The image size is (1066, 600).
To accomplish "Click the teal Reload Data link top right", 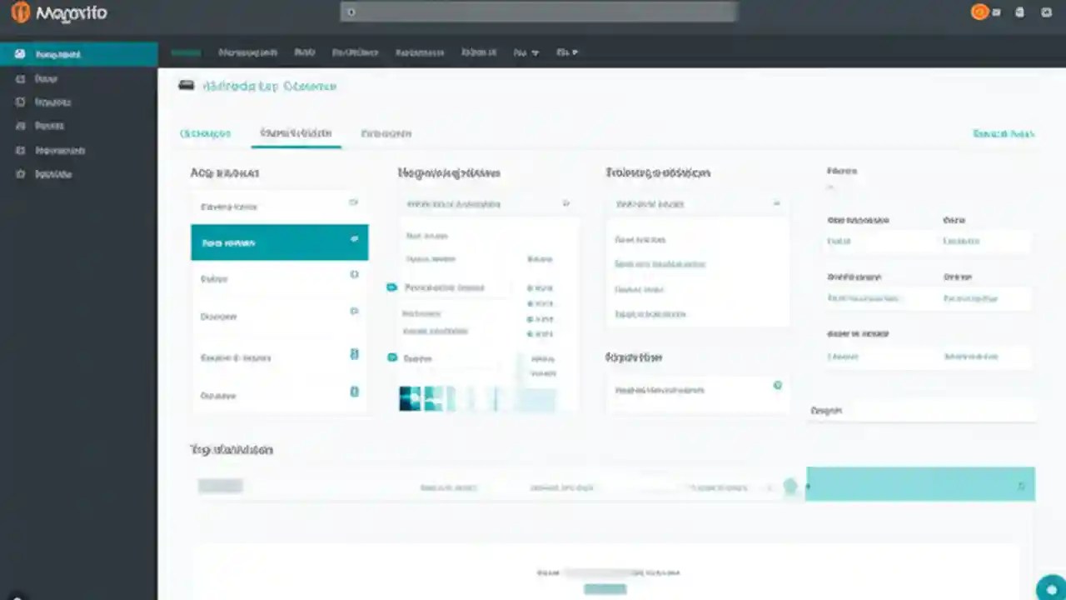I will click(x=1003, y=132).
